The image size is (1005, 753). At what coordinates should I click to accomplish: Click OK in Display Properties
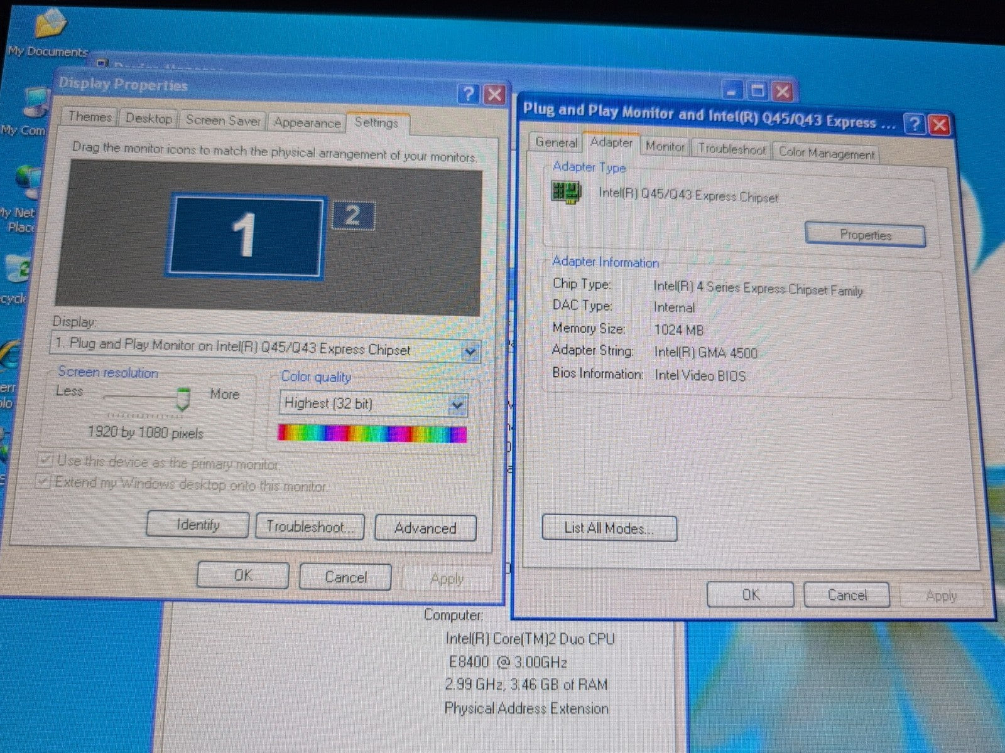pyautogui.click(x=243, y=575)
